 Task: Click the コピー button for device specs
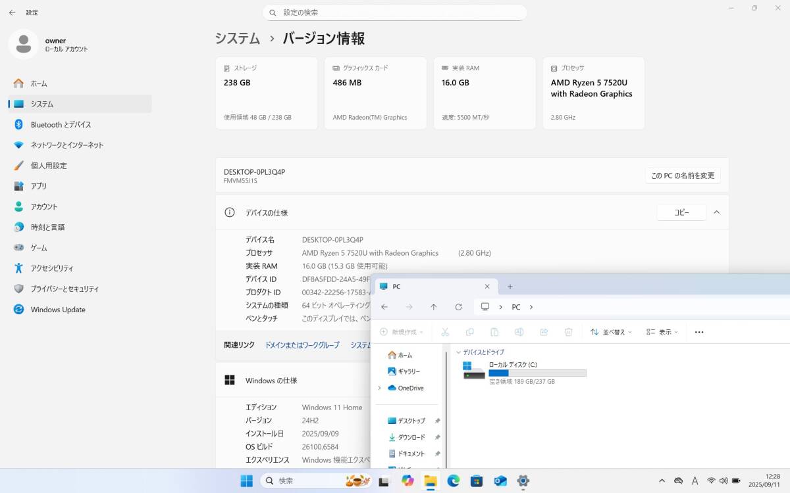click(681, 212)
